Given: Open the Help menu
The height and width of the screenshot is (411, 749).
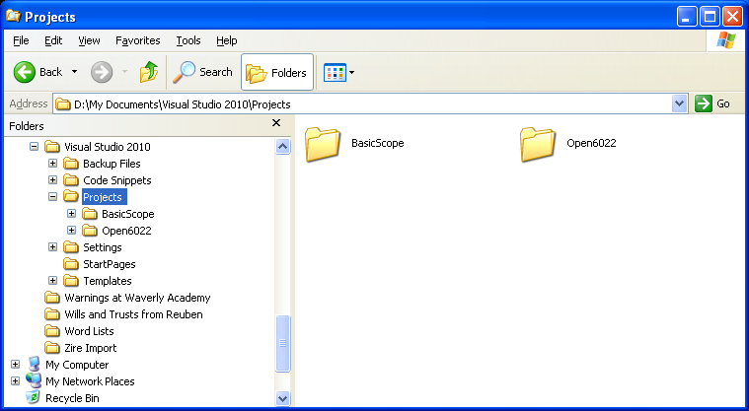Looking at the screenshot, I should (x=226, y=40).
